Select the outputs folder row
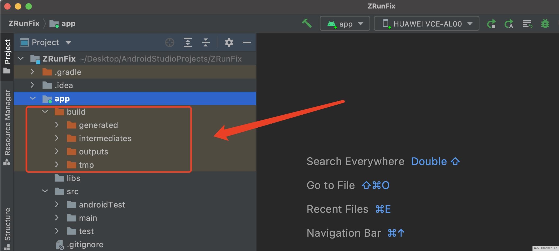 [x=135, y=152]
